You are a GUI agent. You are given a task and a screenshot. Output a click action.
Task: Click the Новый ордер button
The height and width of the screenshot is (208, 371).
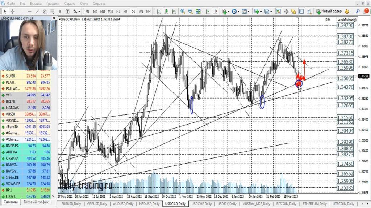pos(329,11)
